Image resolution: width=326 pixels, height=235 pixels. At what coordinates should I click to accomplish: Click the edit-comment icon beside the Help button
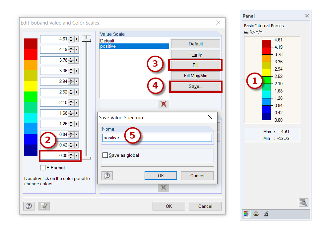pos(44,206)
